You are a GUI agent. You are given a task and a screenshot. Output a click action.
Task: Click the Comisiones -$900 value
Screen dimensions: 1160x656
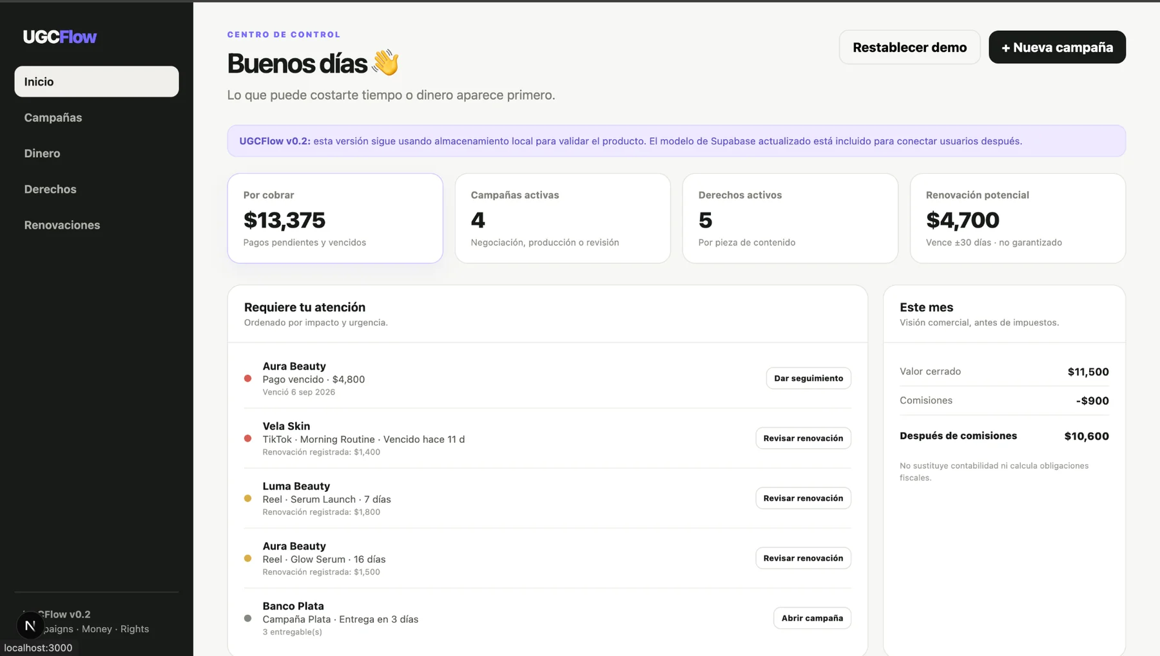click(x=1092, y=400)
